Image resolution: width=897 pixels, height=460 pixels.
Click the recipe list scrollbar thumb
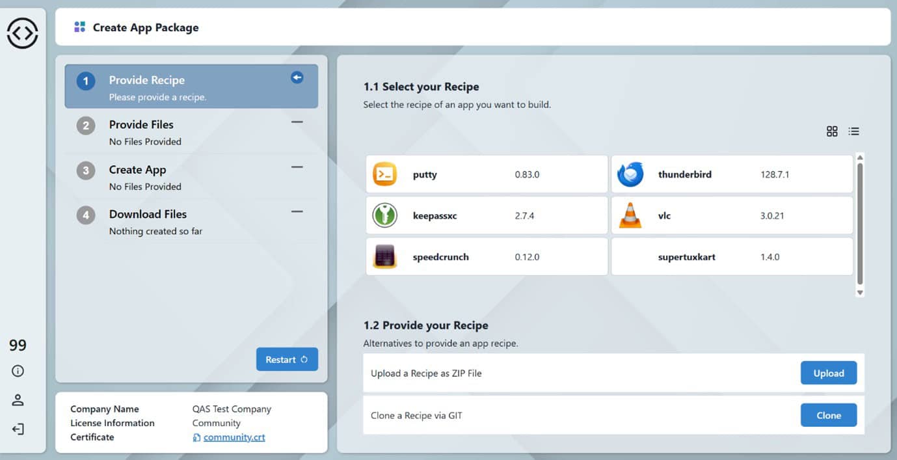coord(860,224)
